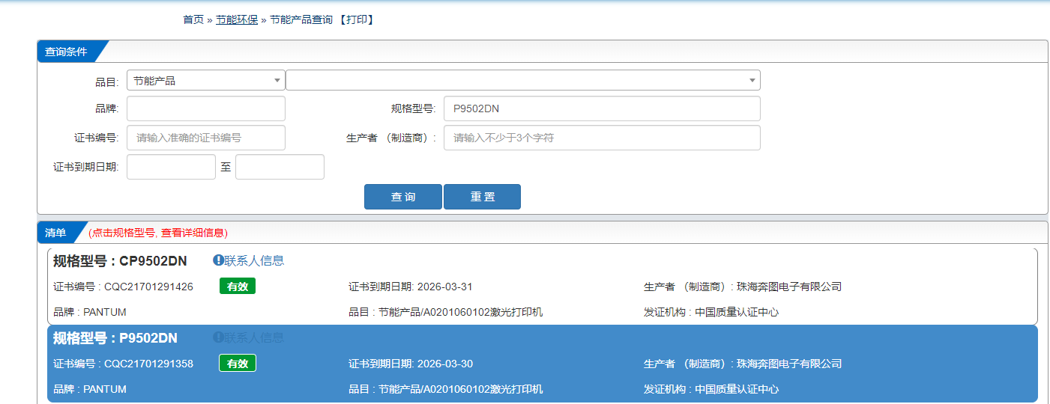The height and width of the screenshot is (404, 1050).
Task: Open 联系人信息 for CP9502DN
Action: coord(254,260)
